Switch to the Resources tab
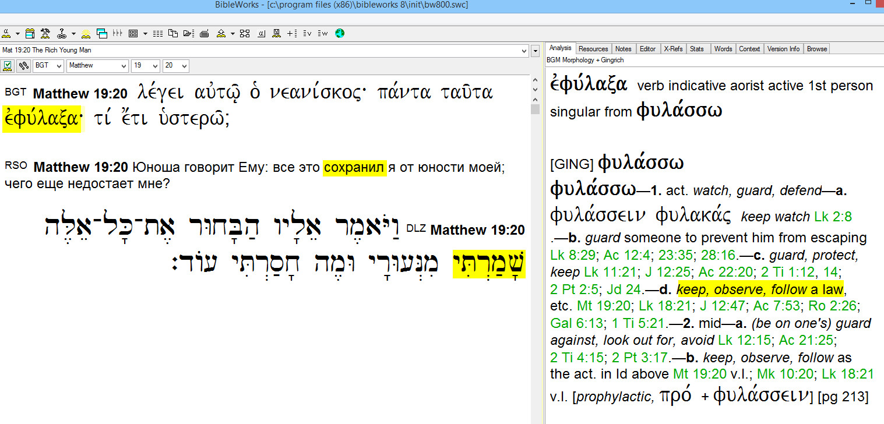The height and width of the screenshot is (424, 884). coord(593,49)
